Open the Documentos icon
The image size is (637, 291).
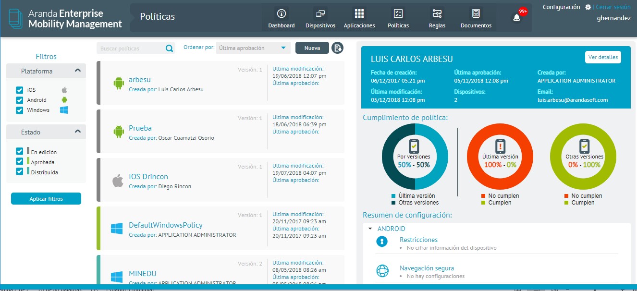[x=476, y=13]
